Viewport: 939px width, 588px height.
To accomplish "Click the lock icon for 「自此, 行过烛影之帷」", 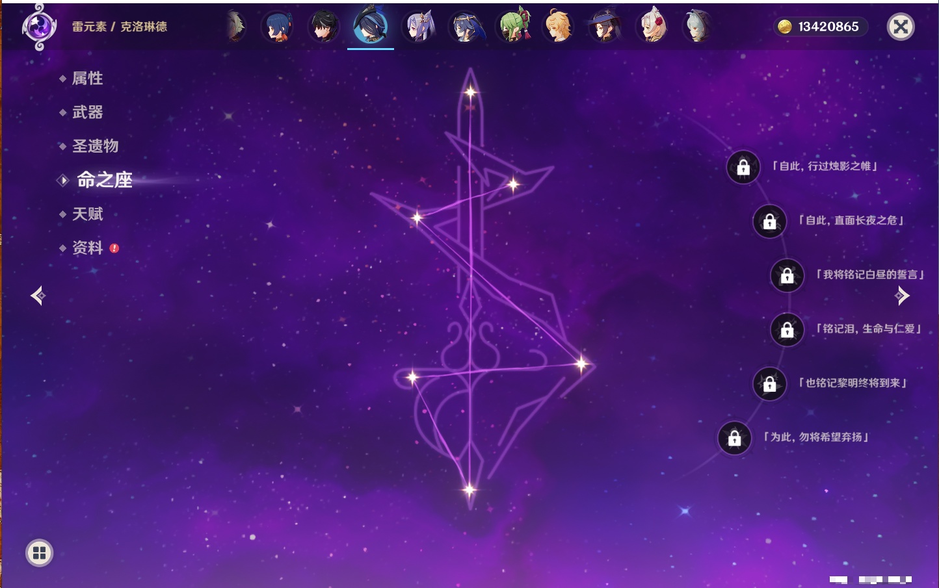I will point(743,168).
